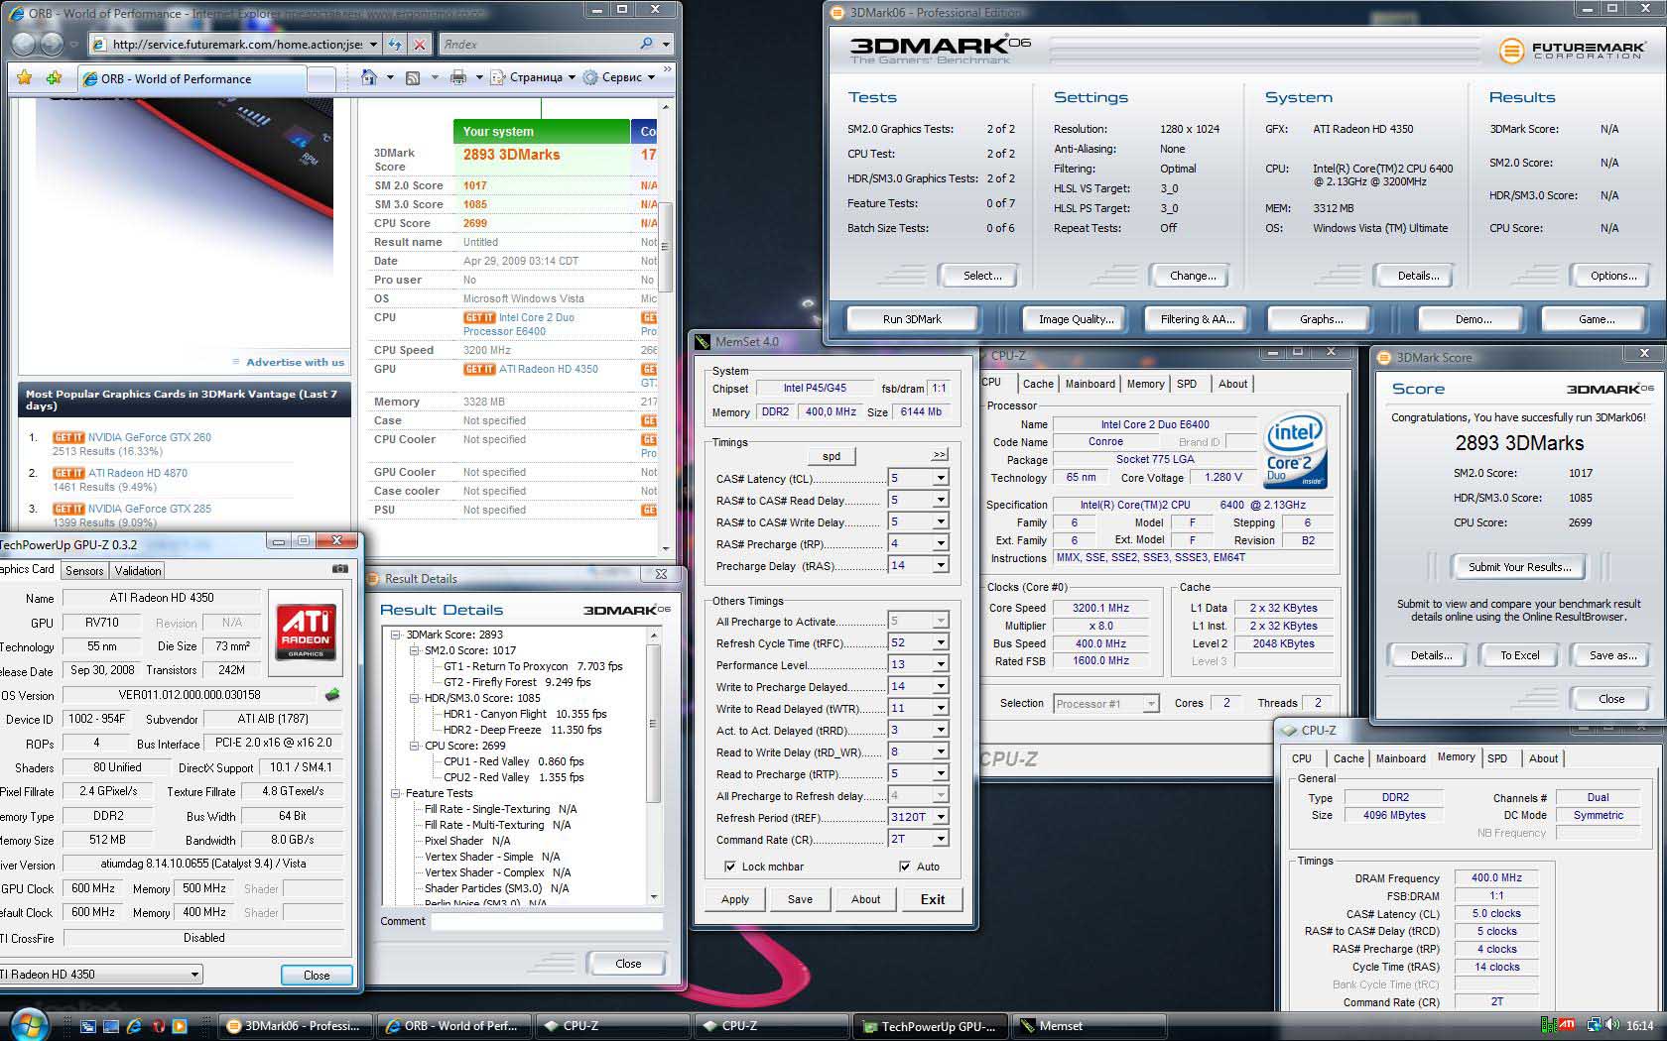Click the Internet Explorer quick launch icon
The height and width of the screenshot is (1041, 1667).
[x=135, y=1026]
